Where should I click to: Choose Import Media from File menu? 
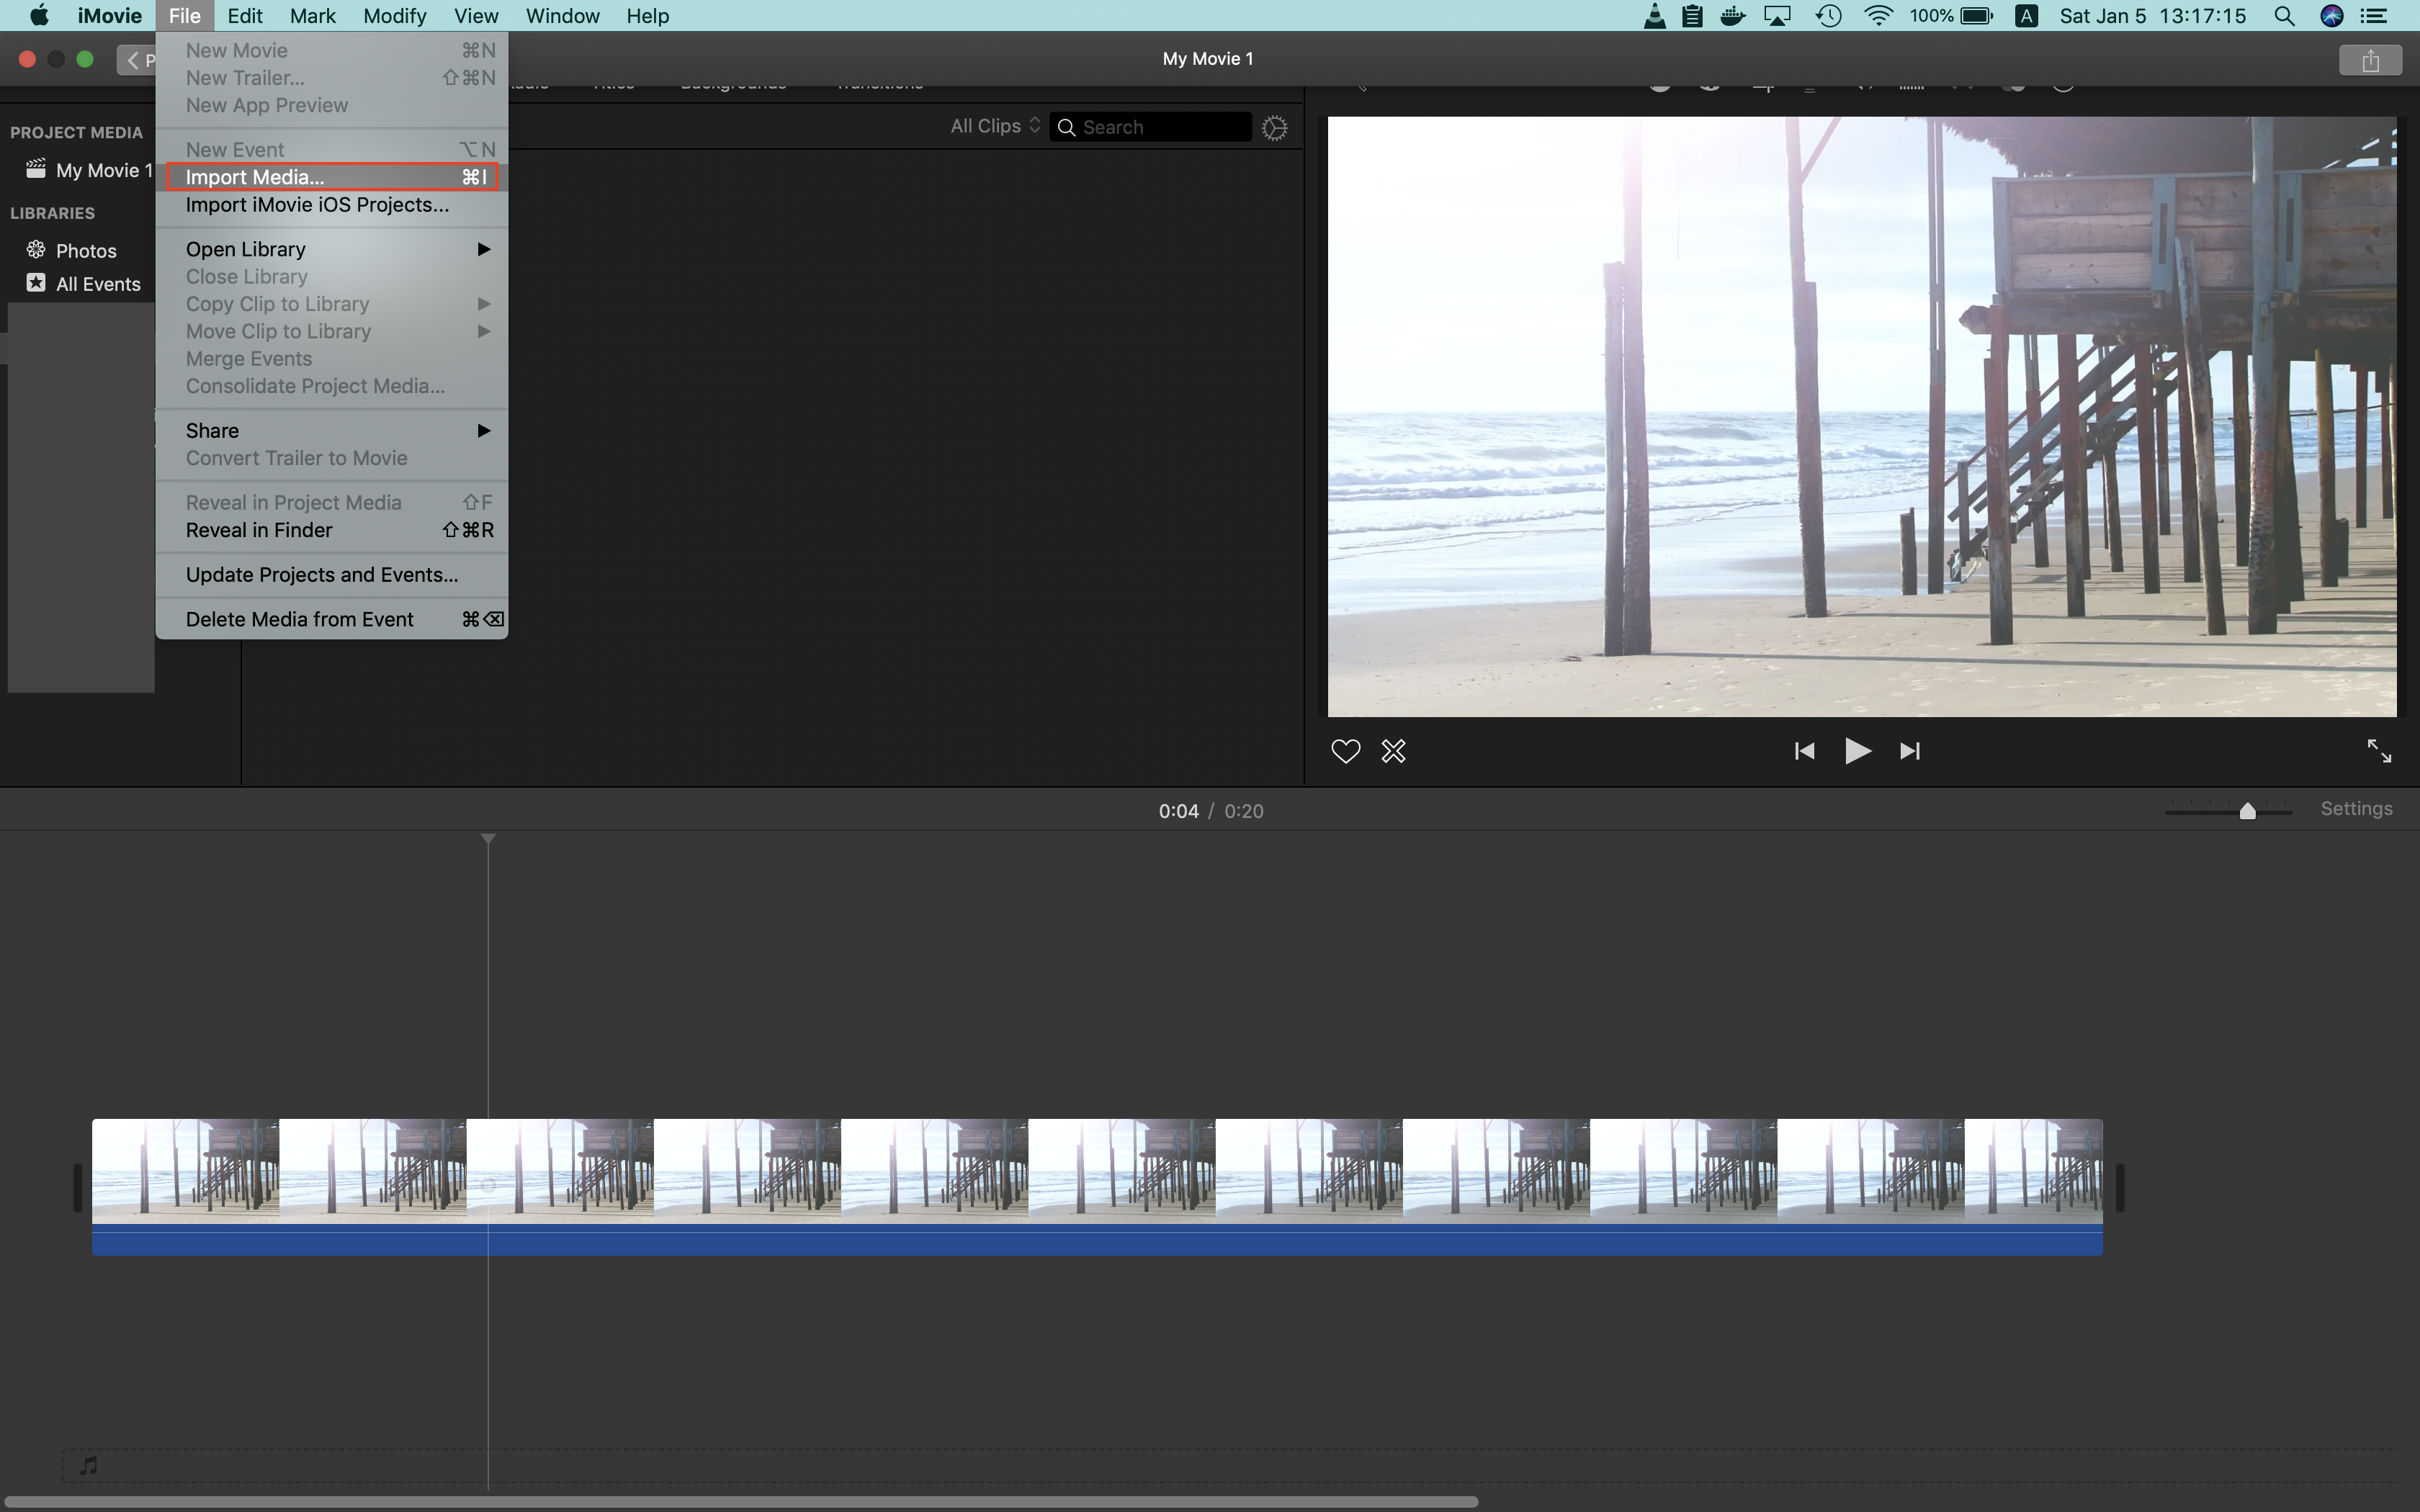pyautogui.click(x=332, y=177)
